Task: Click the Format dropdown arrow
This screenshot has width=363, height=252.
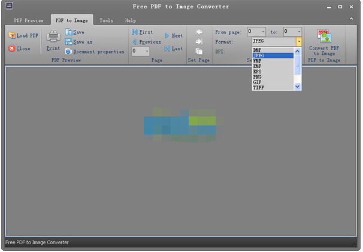Action: [299, 42]
